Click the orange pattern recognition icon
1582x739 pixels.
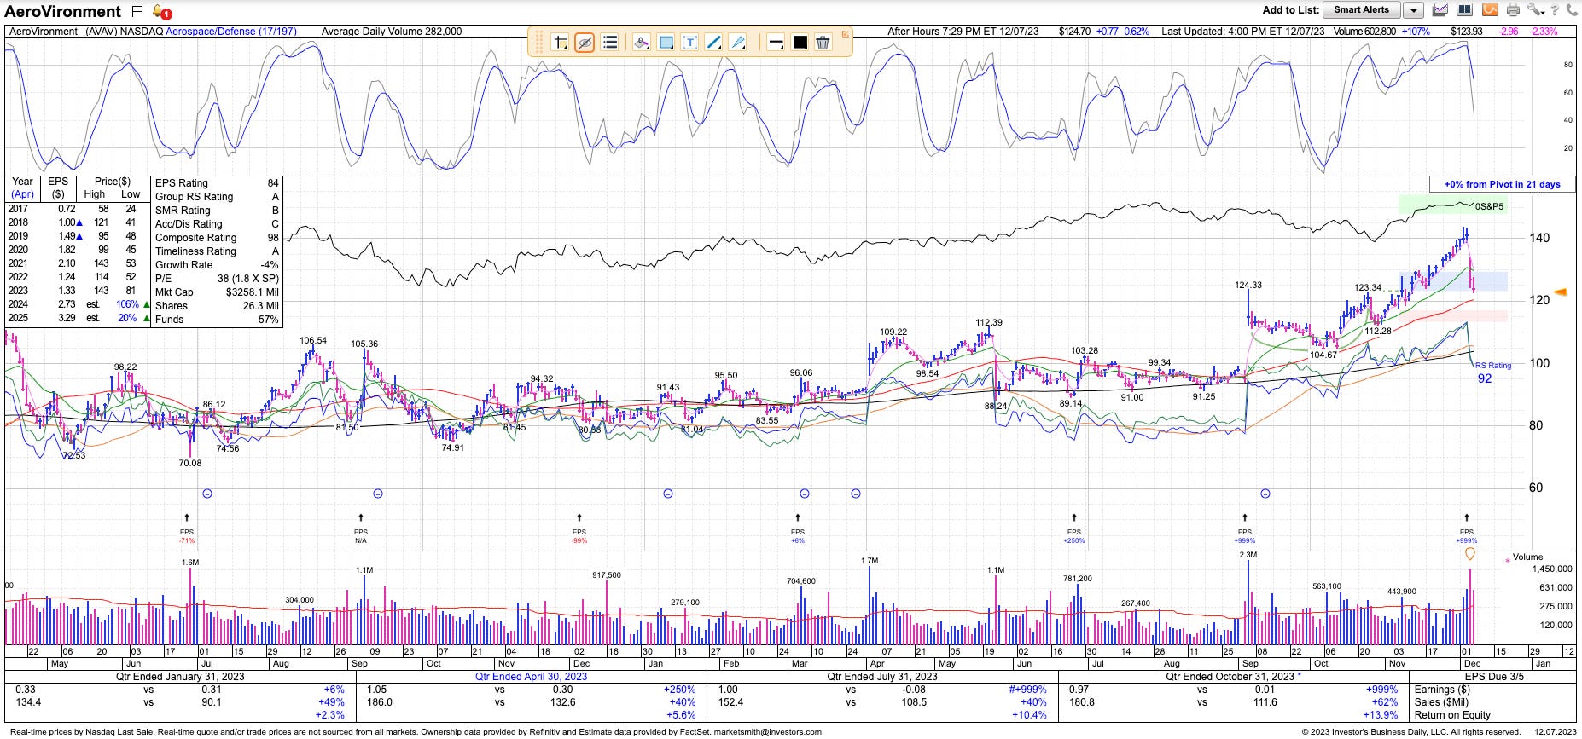point(1489,10)
